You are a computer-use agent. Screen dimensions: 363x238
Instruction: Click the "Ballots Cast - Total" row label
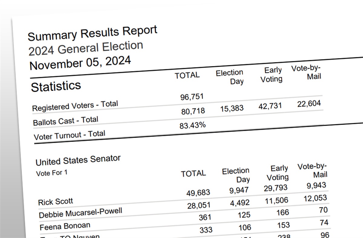66,121
